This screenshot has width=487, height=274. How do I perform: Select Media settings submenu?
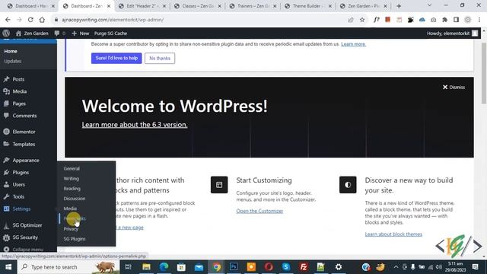click(x=70, y=209)
